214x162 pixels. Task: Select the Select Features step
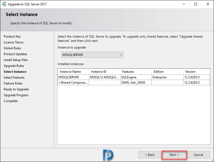(14, 78)
